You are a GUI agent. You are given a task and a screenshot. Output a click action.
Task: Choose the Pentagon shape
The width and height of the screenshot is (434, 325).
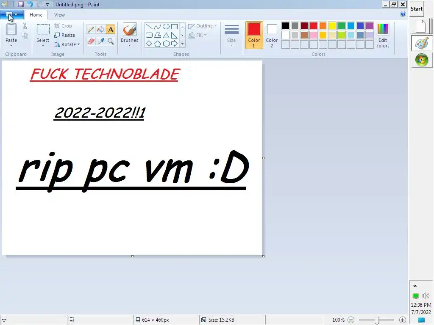(x=158, y=44)
